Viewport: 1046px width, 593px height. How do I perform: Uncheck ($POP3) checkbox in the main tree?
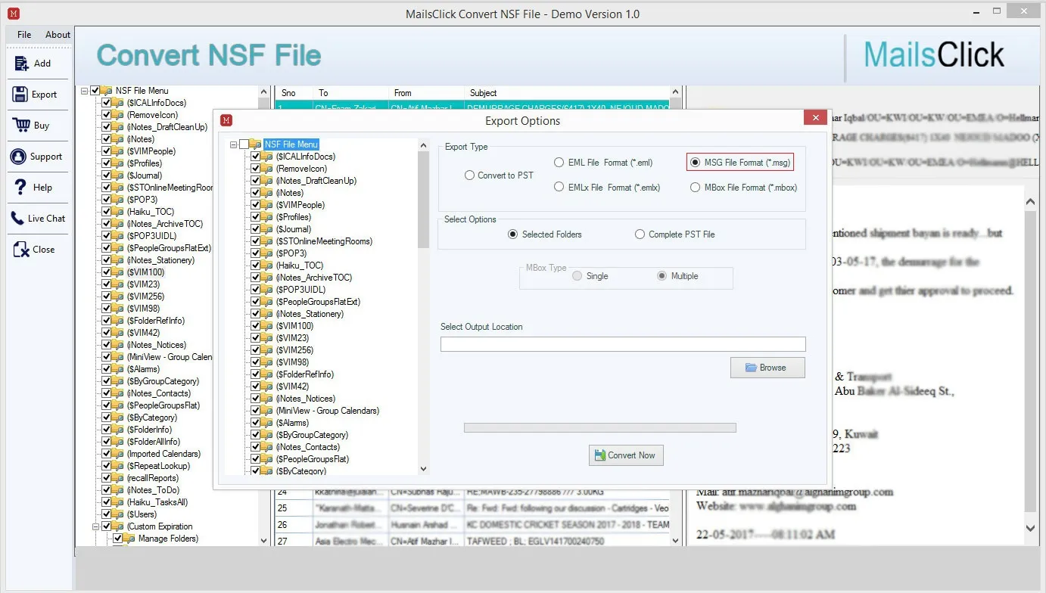point(107,200)
